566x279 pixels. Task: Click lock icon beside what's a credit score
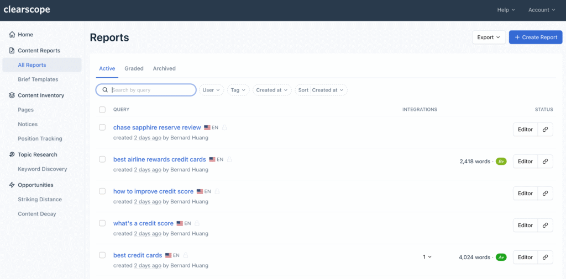(197, 223)
